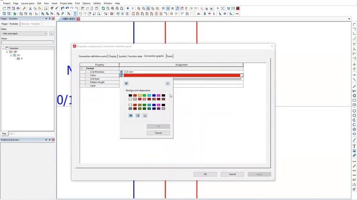This screenshot has height=200, width=357.
Task: Open the Project data menu
Action: pos(66,3)
